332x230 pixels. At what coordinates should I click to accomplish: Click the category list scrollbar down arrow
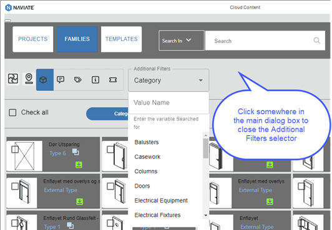205,216
